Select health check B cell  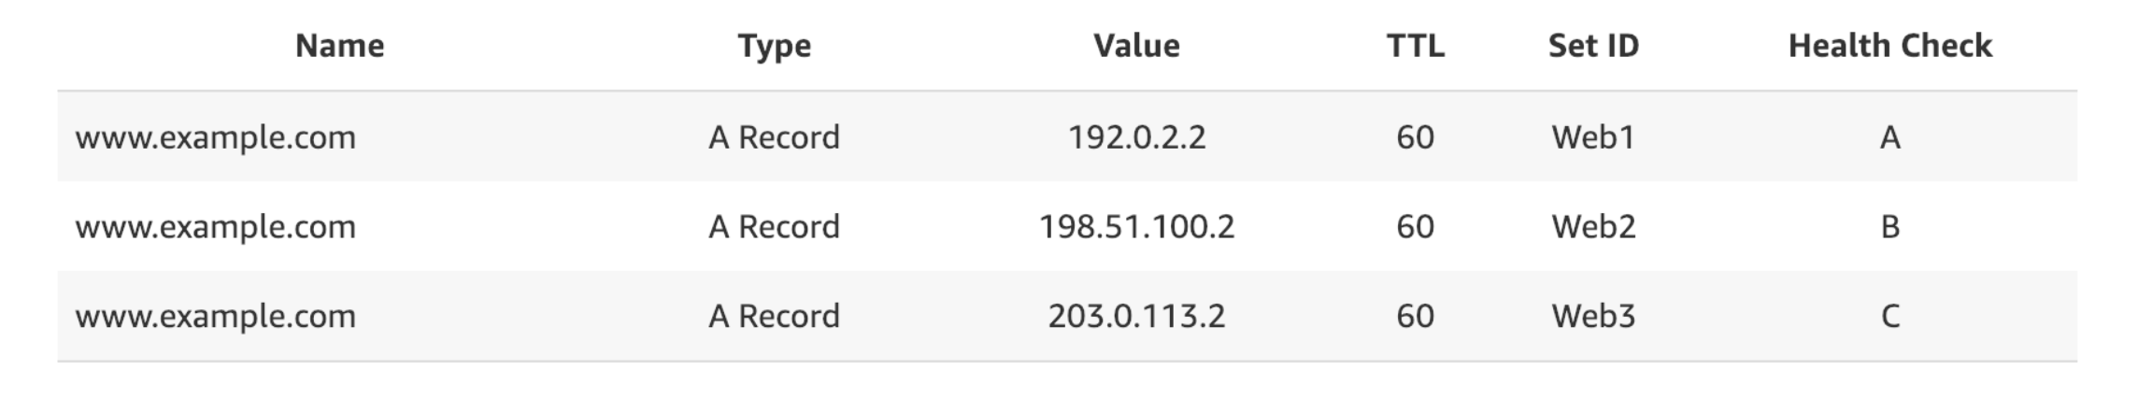(1889, 227)
